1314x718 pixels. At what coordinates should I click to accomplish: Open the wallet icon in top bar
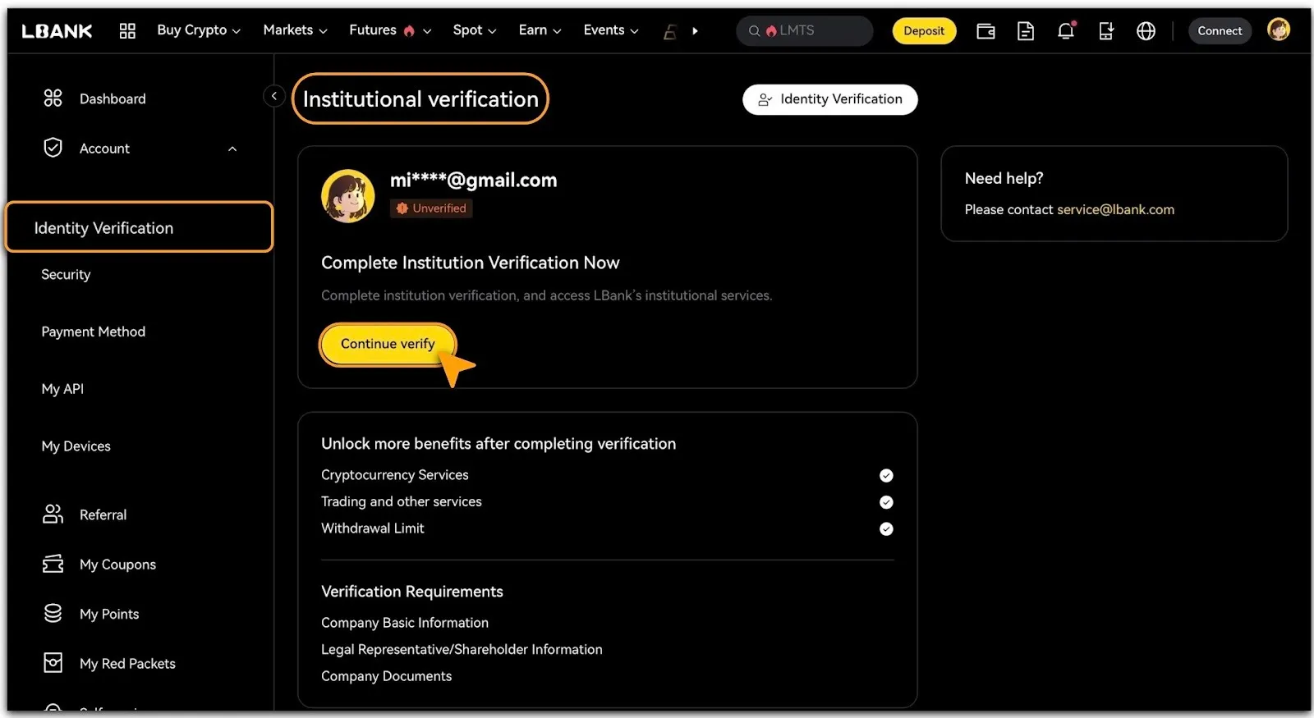[985, 31]
